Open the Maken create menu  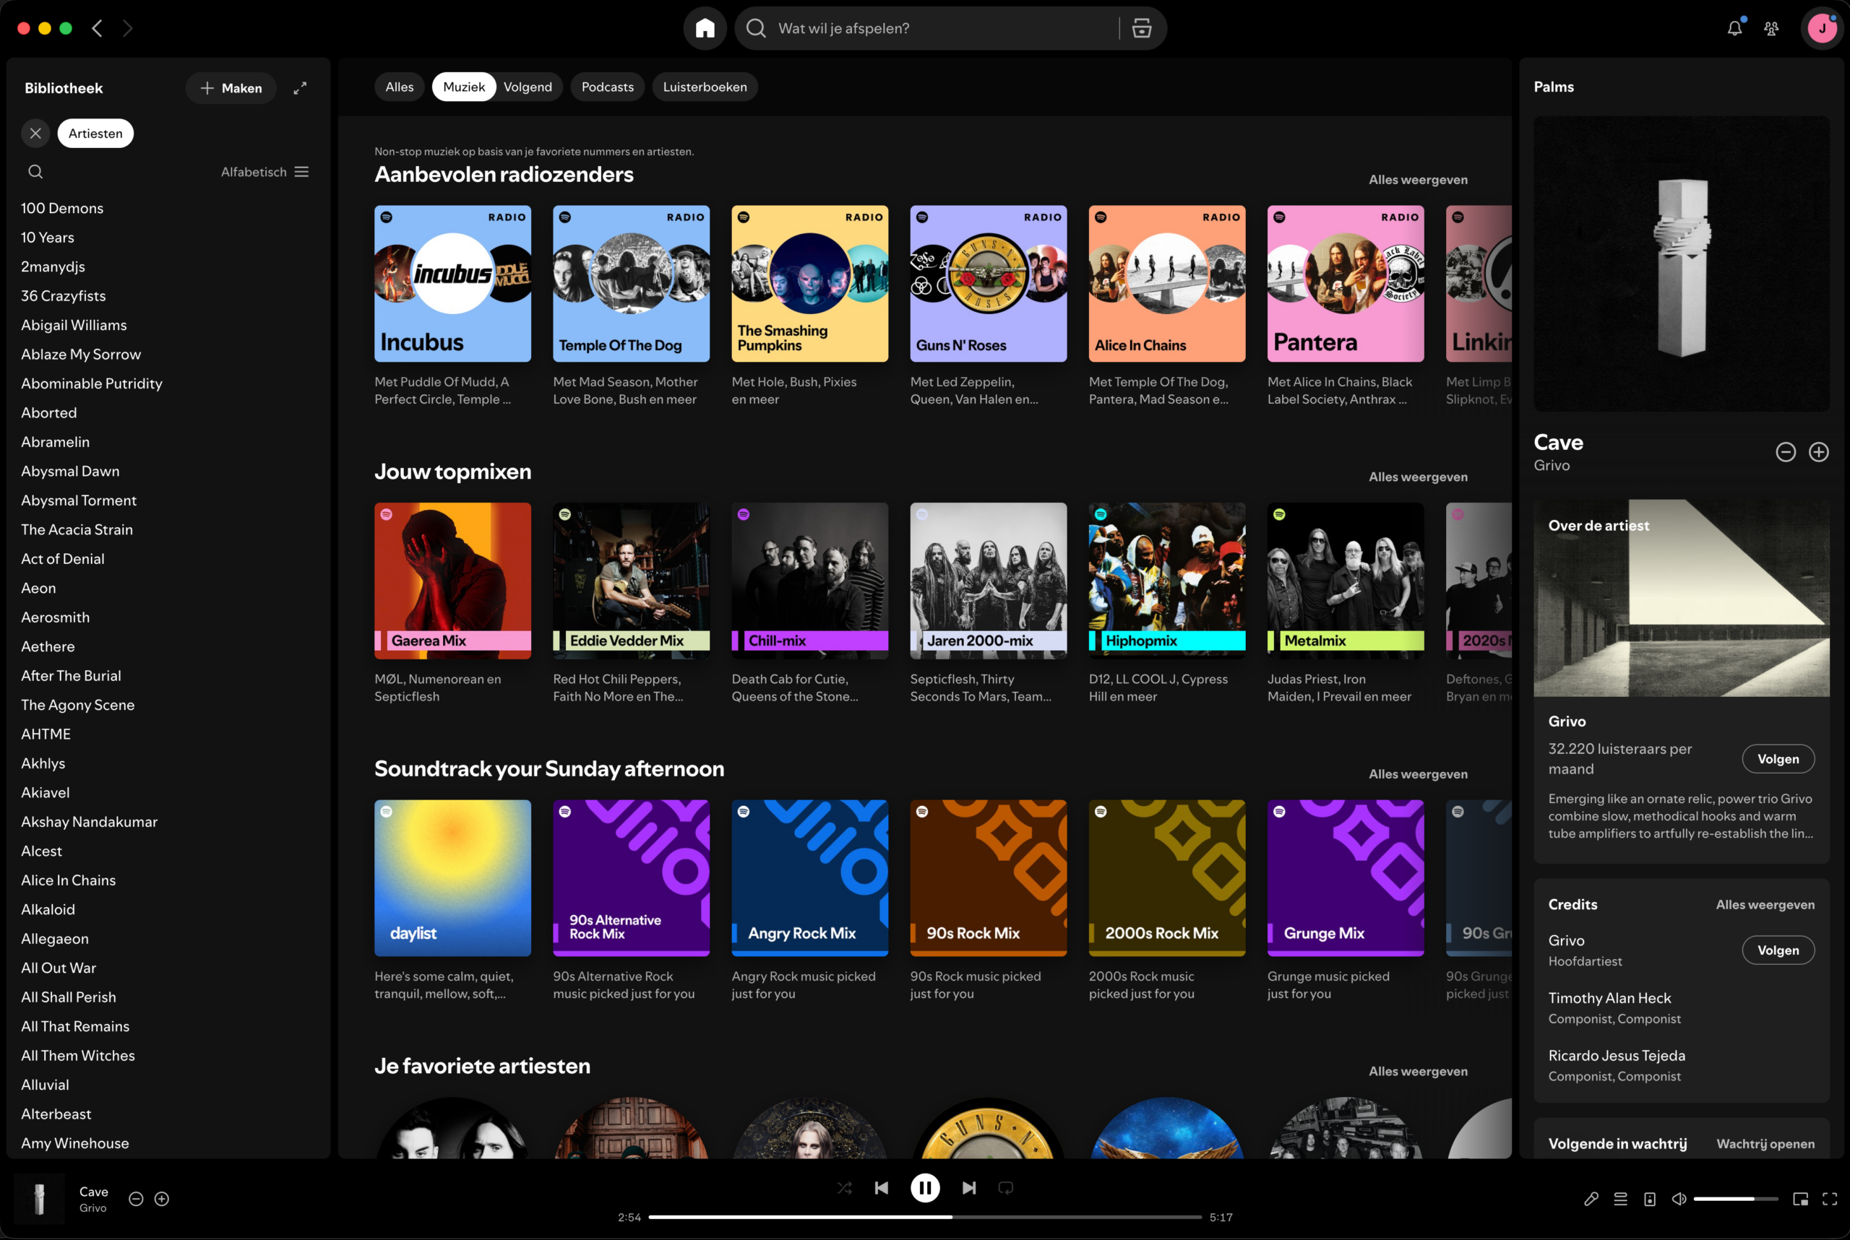(231, 88)
